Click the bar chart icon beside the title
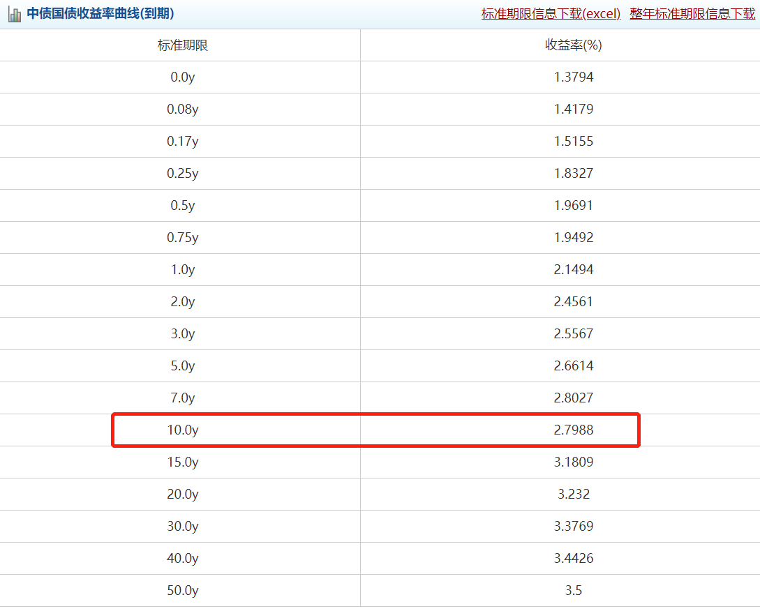The image size is (760, 611). [x=14, y=15]
